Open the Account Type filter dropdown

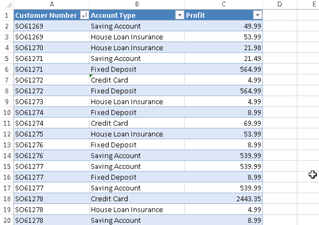[180, 15]
